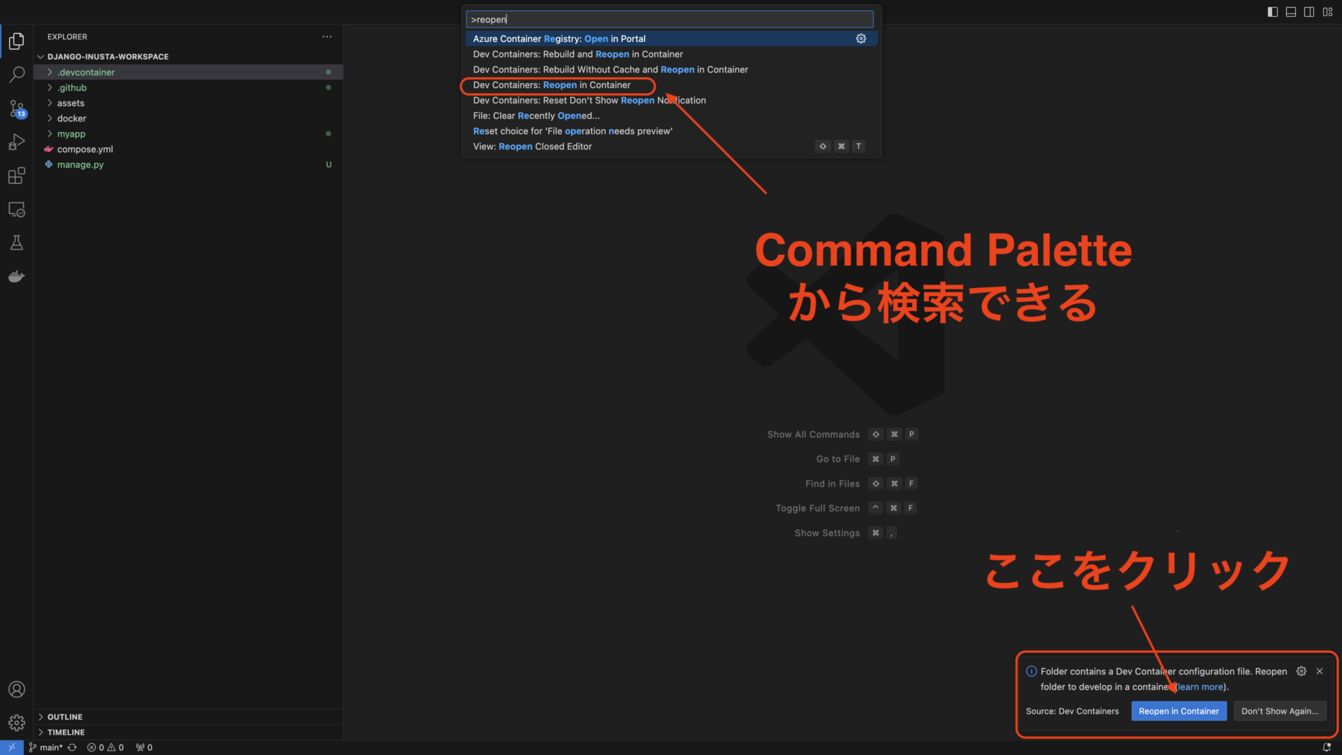Image resolution: width=1342 pixels, height=755 pixels.
Task: Click the forwarded ports indicator in status bar
Action: [144, 747]
